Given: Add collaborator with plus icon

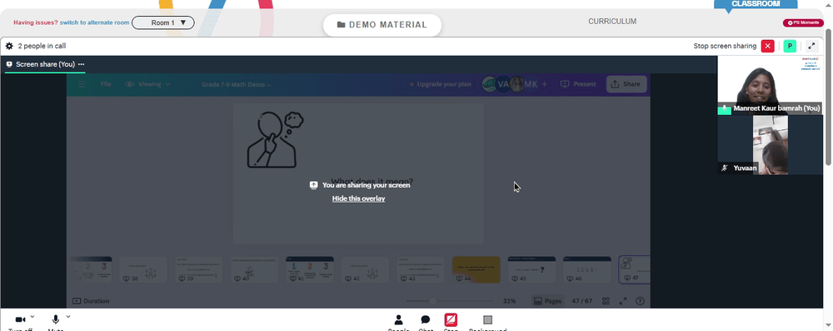Looking at the screenshot, I should point(544,84).
